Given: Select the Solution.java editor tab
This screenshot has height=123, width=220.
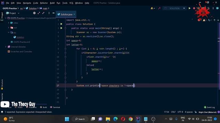Looking at the screenshot, I should tap(66, 14).
